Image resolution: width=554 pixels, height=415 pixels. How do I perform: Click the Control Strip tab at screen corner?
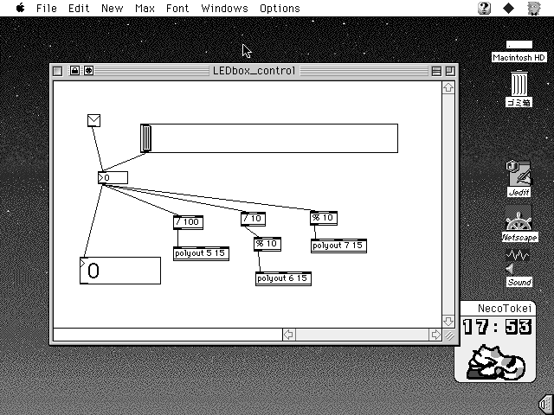pyautogui.click(x=546, y=404)
